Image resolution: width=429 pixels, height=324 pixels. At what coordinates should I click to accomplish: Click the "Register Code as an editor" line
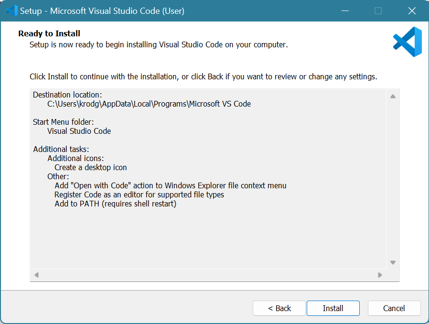(139, 194)
